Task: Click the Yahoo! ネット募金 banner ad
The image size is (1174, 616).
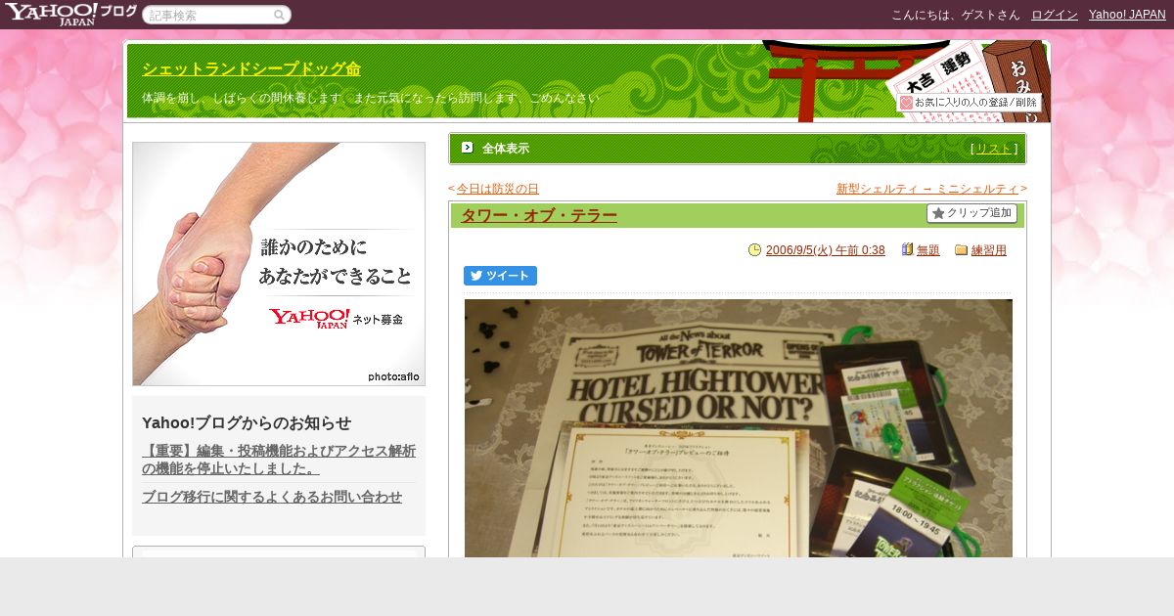Action: tap(279, 264)
